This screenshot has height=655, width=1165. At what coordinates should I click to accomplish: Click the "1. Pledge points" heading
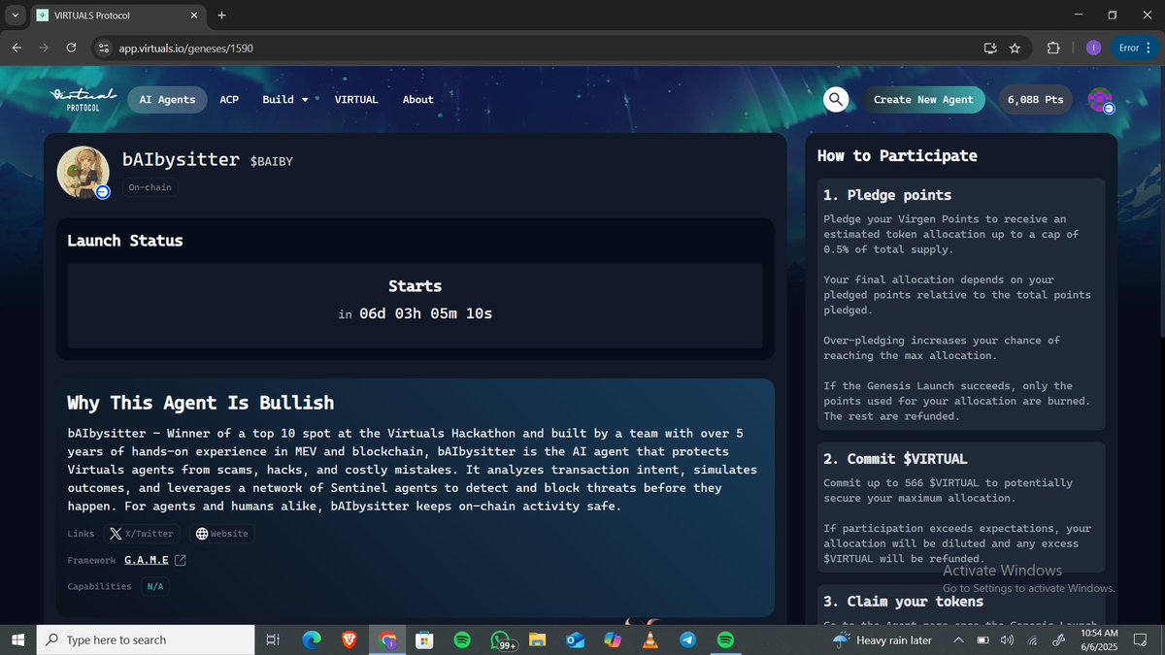tap(886, 195)
